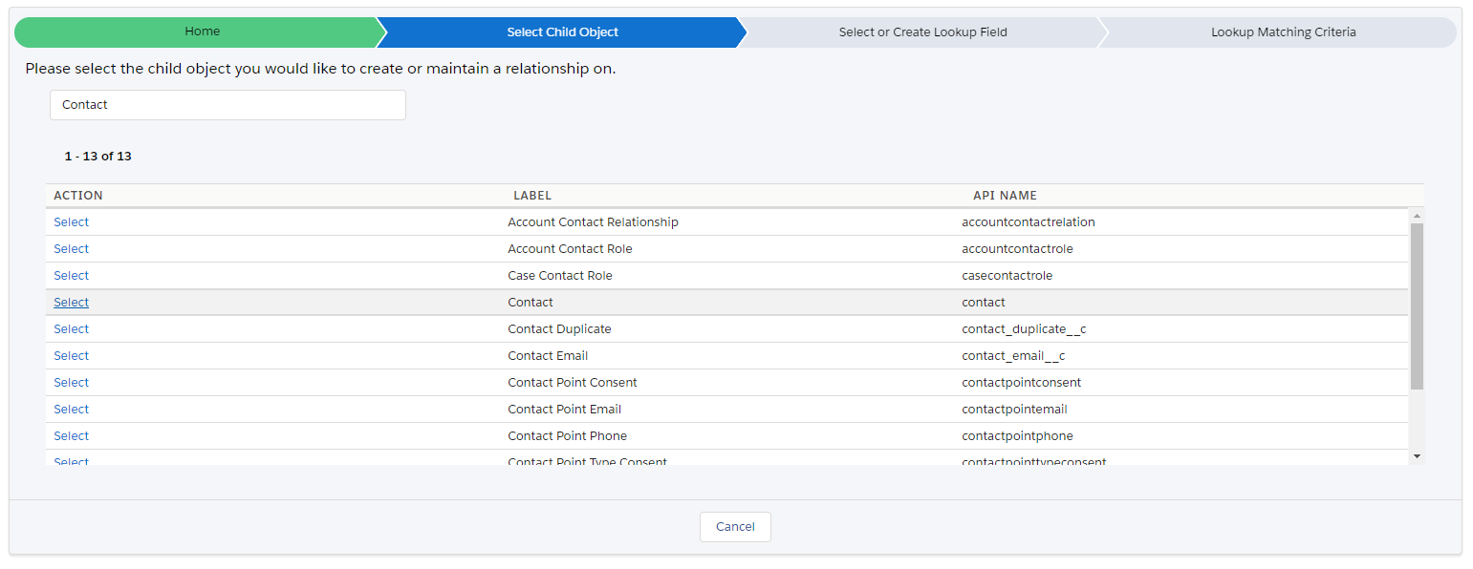Viewport: 1473px width, 569px height.
Task: Click the API NAME column header
Action: click(1005, 196)
